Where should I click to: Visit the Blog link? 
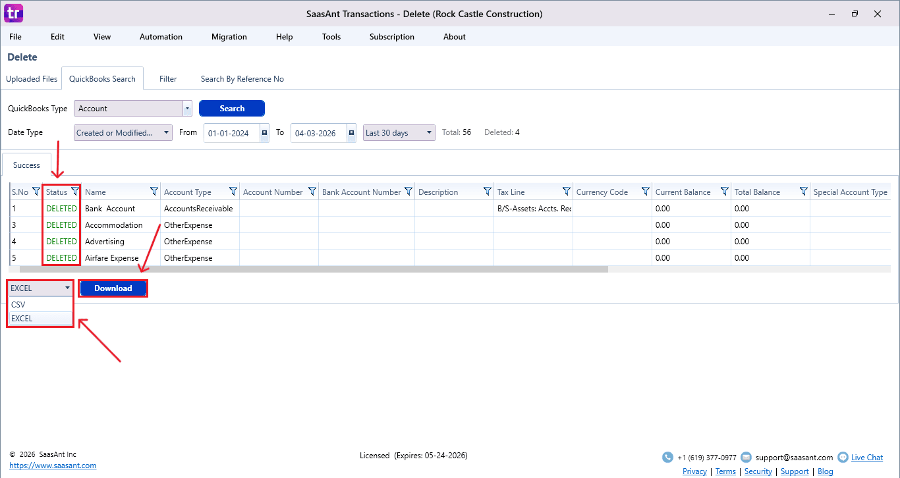pyautogui.click(x=826, y=471)
